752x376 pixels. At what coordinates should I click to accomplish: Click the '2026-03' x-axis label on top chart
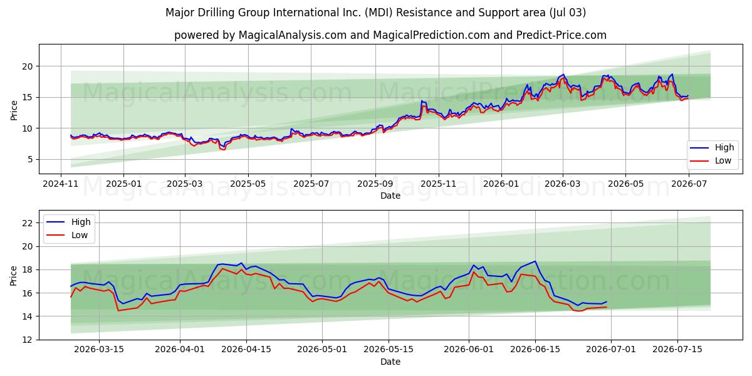click(x=563, y=184)
